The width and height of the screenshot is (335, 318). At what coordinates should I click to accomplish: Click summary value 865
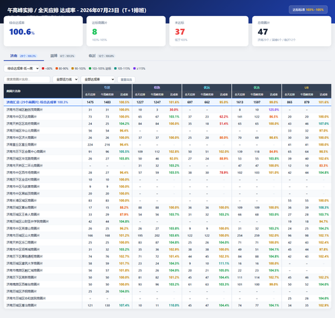pyautogui.click(x=289, y=102)
